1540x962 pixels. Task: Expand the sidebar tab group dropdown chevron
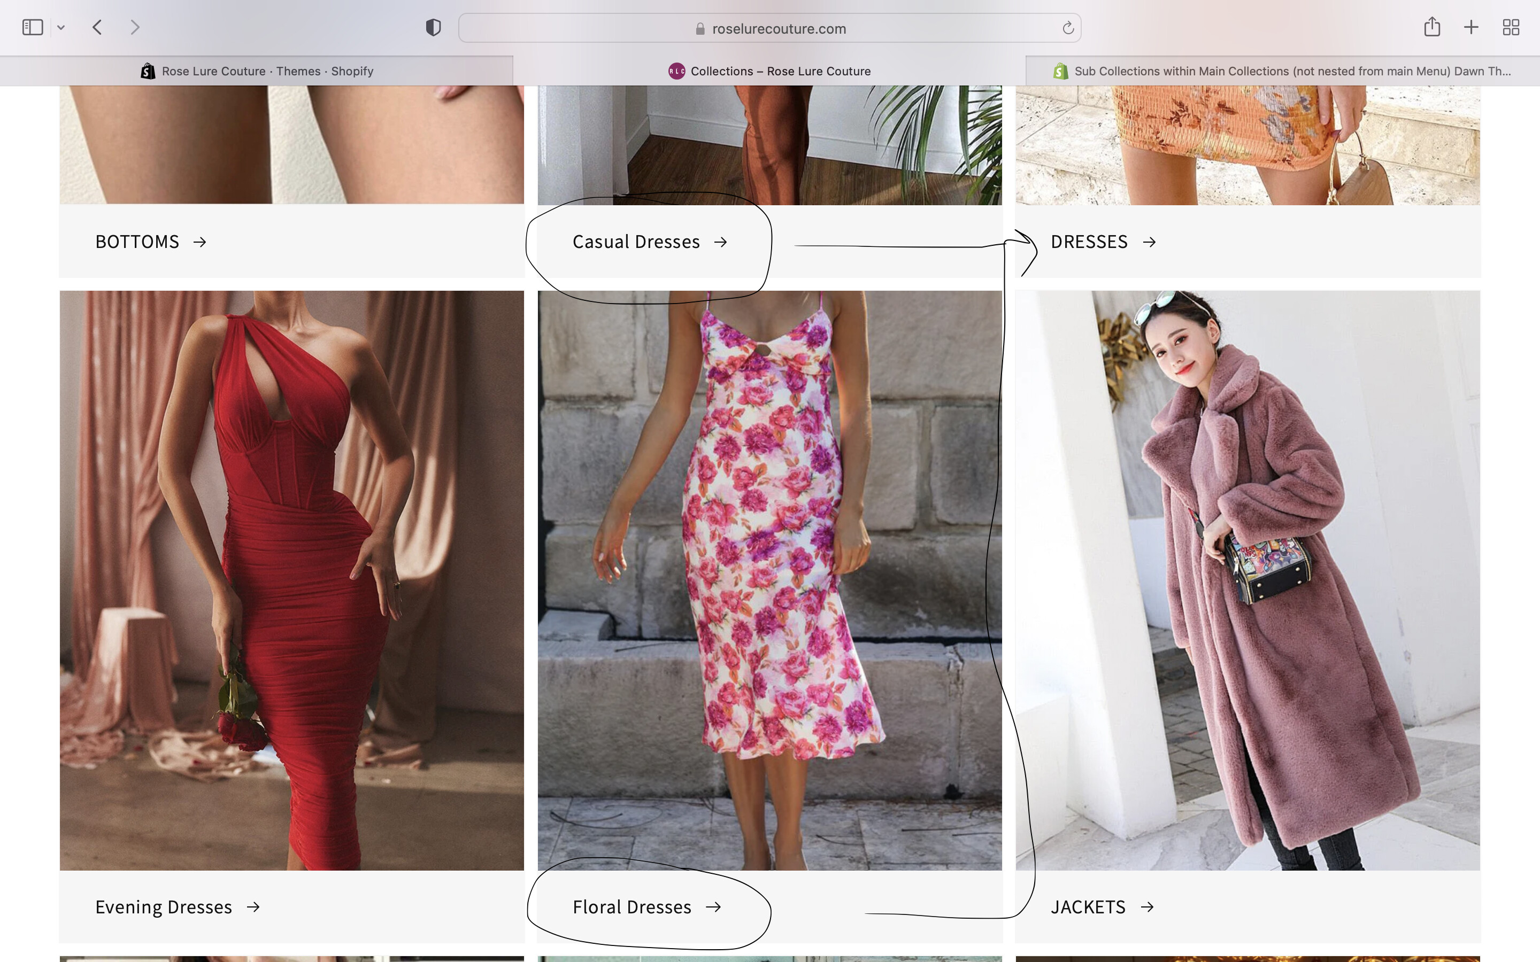click(61, 27)
